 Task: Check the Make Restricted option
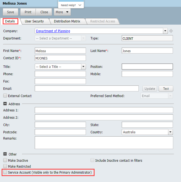point(5,166)
